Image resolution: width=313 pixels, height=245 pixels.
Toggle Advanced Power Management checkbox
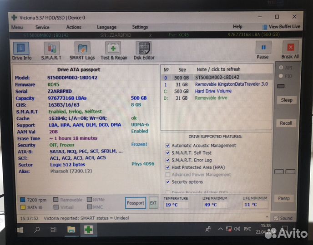click(x=168, y=175)
